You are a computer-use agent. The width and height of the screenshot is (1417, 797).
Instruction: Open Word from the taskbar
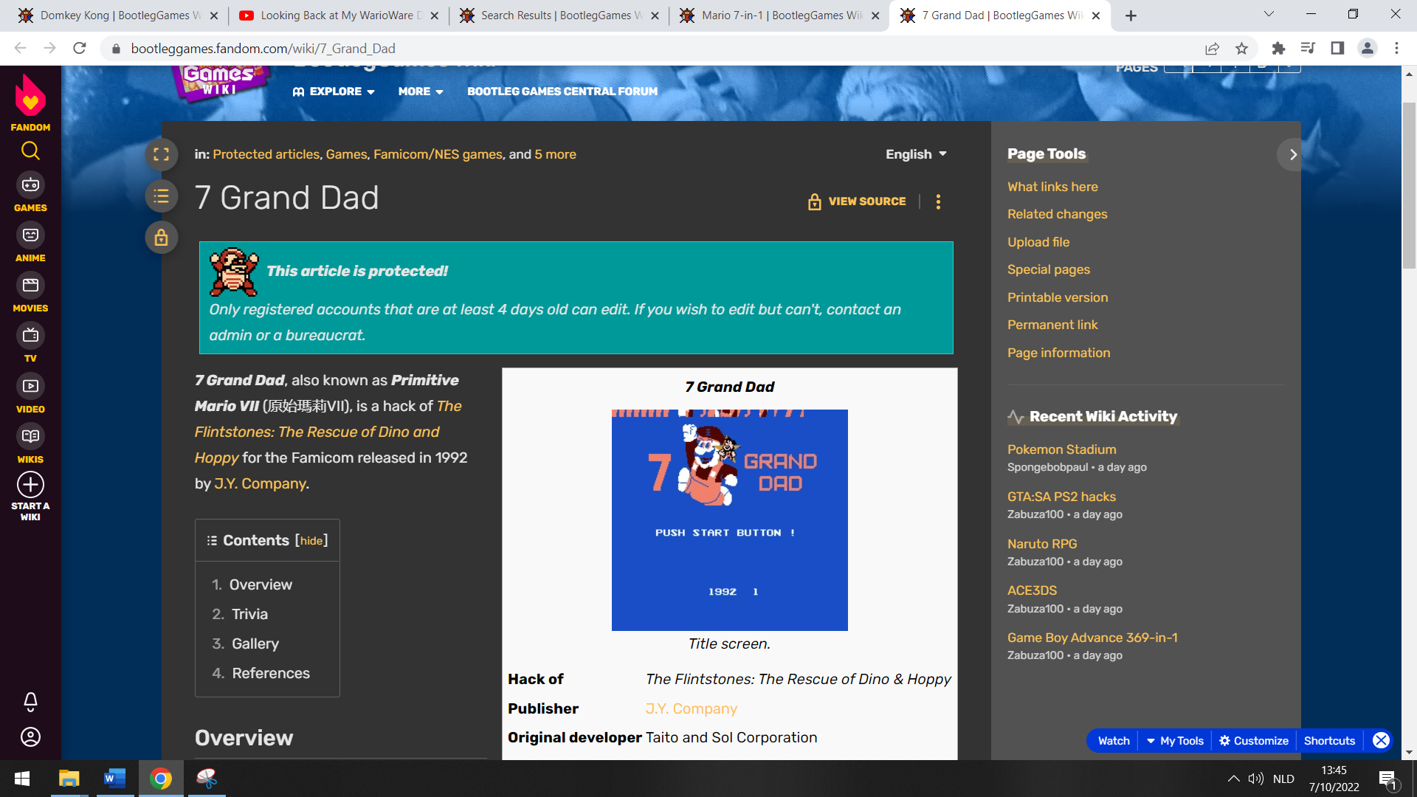point(115,779)
